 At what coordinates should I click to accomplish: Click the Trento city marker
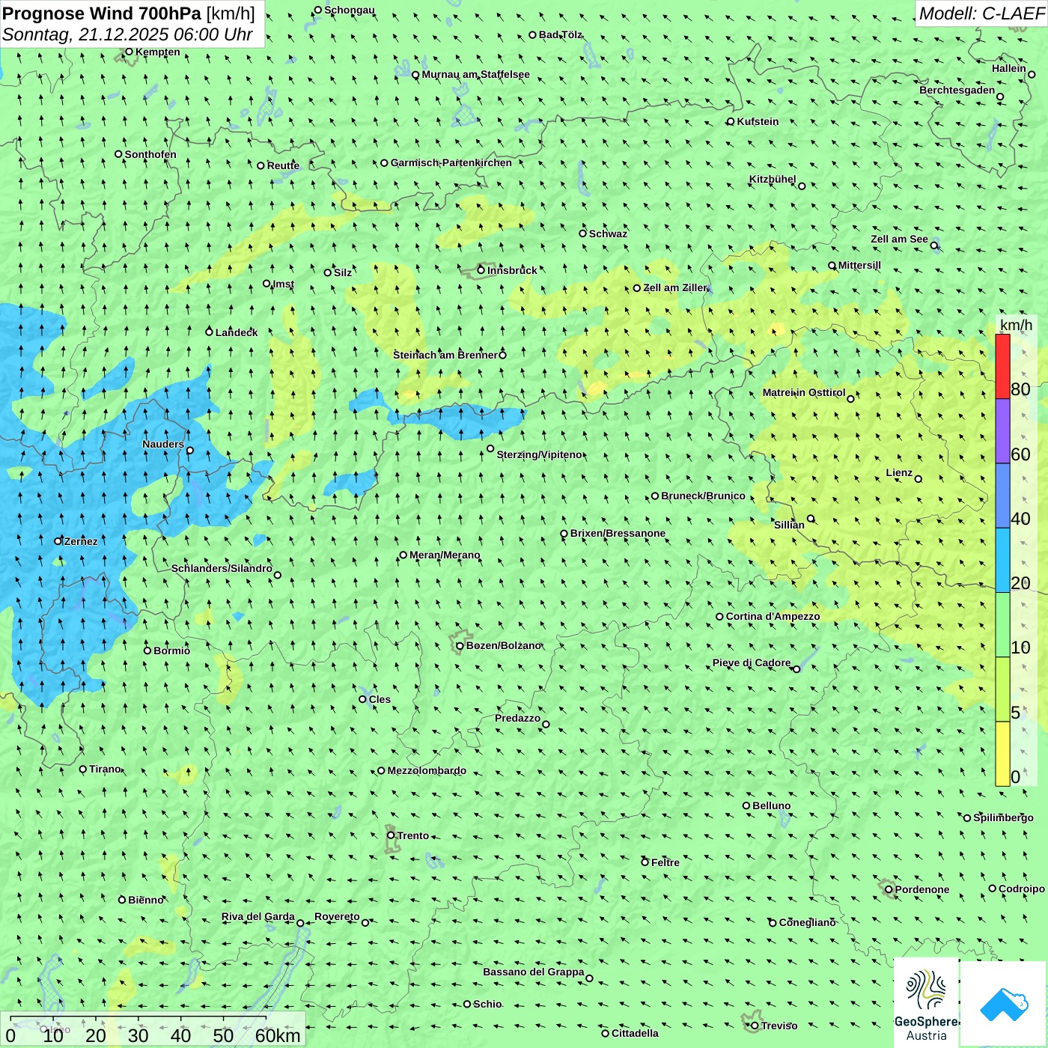(391, 835)
